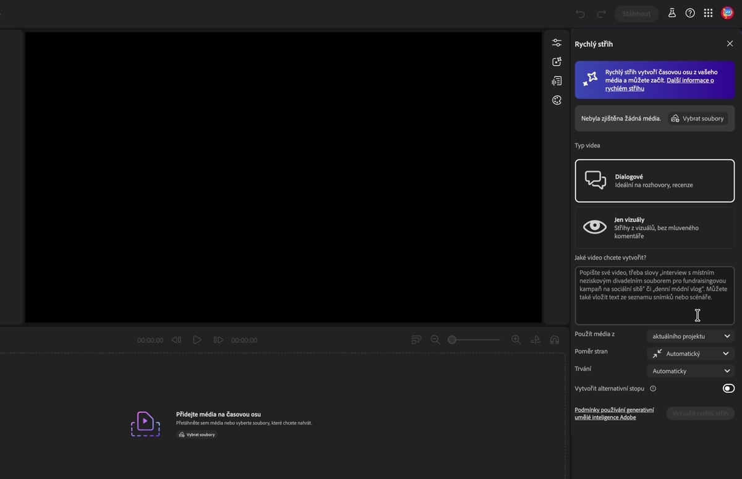The height and width of the screenshot is (479, 742).
Task: Click the video description text area
Action: click(655, 295)
